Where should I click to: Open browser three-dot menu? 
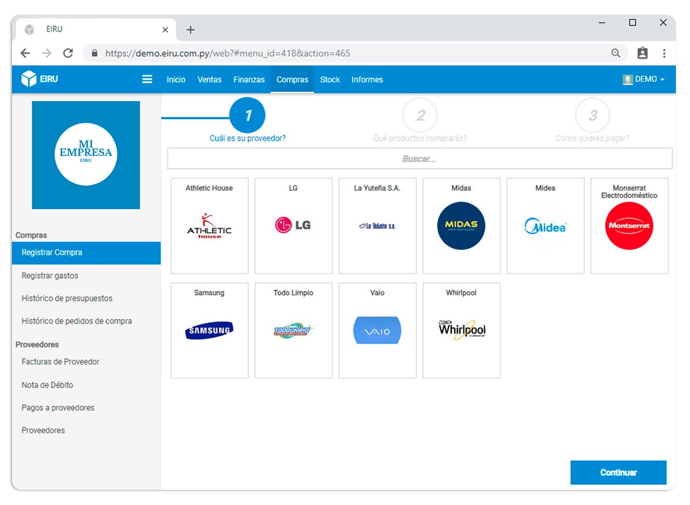664,53
